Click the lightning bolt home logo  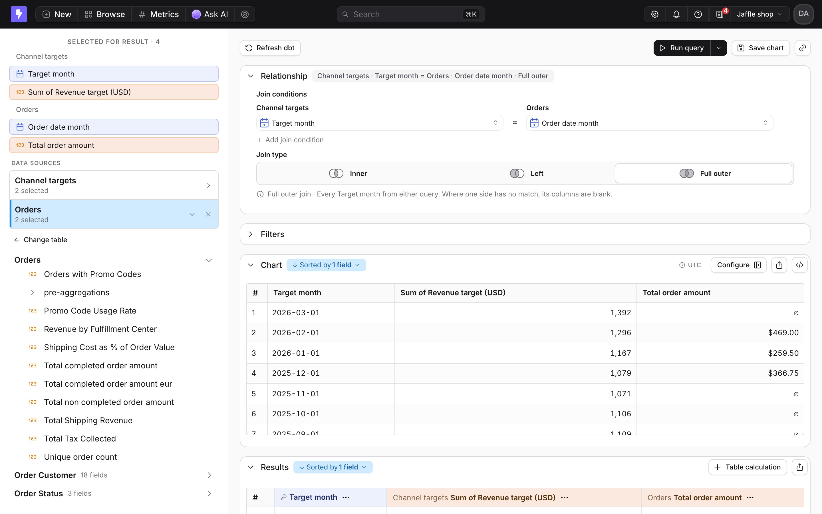(x=19, y=14)
